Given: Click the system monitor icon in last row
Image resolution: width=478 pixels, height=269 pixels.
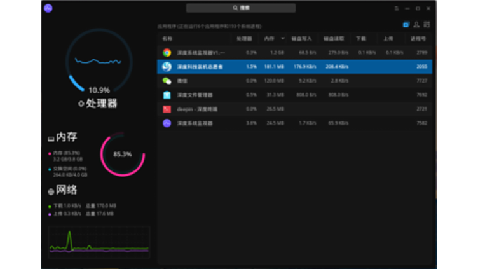Looking at the screenshot, I should click(x=167, y=123).
